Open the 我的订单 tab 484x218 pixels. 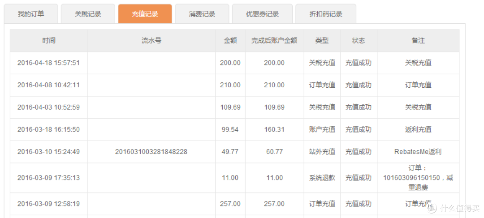[30, 14]
